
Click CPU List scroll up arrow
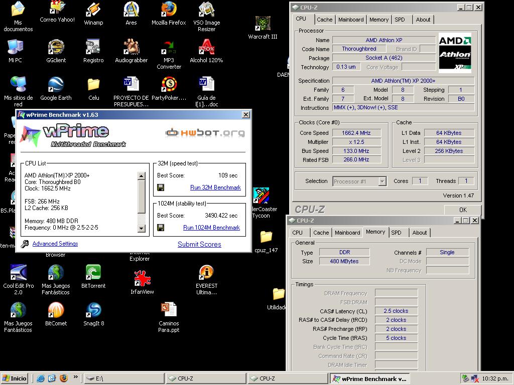[x=141, y=176]
